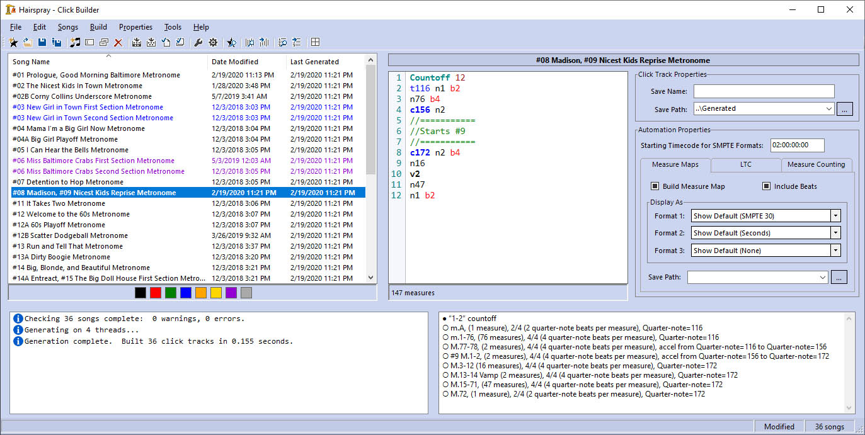Open the Build menu
Image resolution: width=865 pixels, height=435 pixels.
click(98, 27)
